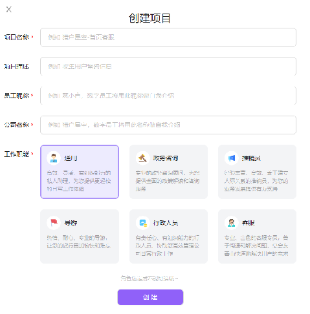Focus the 项目名称 input field
Screen dimensions: 310x314
tap(168, 37)
